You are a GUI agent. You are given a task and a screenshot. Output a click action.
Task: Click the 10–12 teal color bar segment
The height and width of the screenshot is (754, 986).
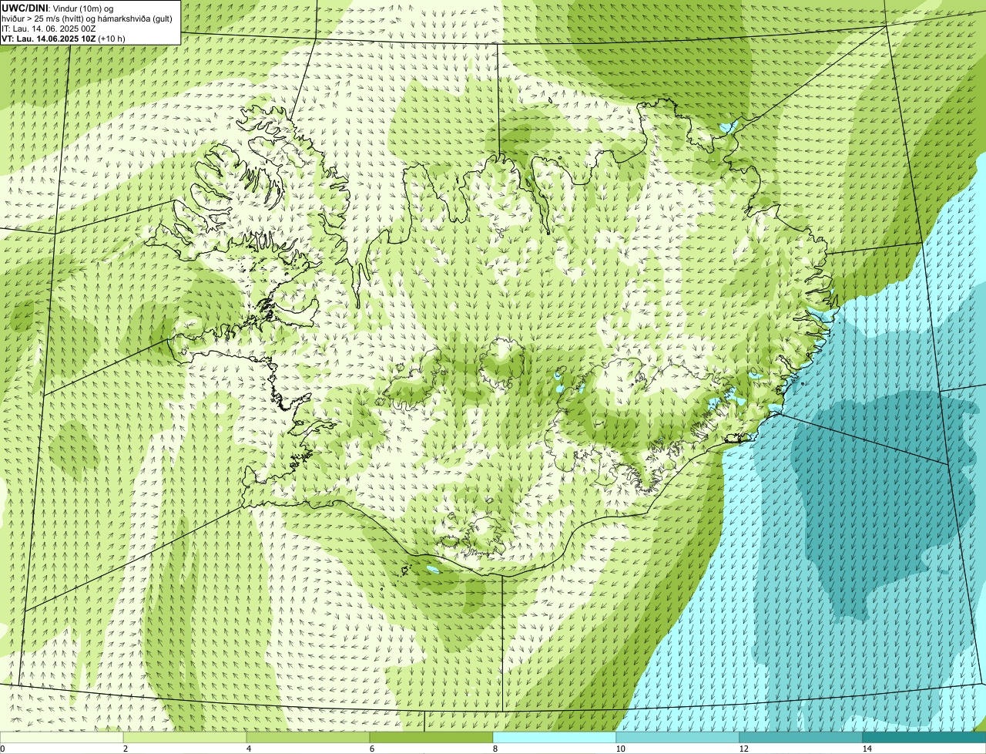click(x=678, y=737)
